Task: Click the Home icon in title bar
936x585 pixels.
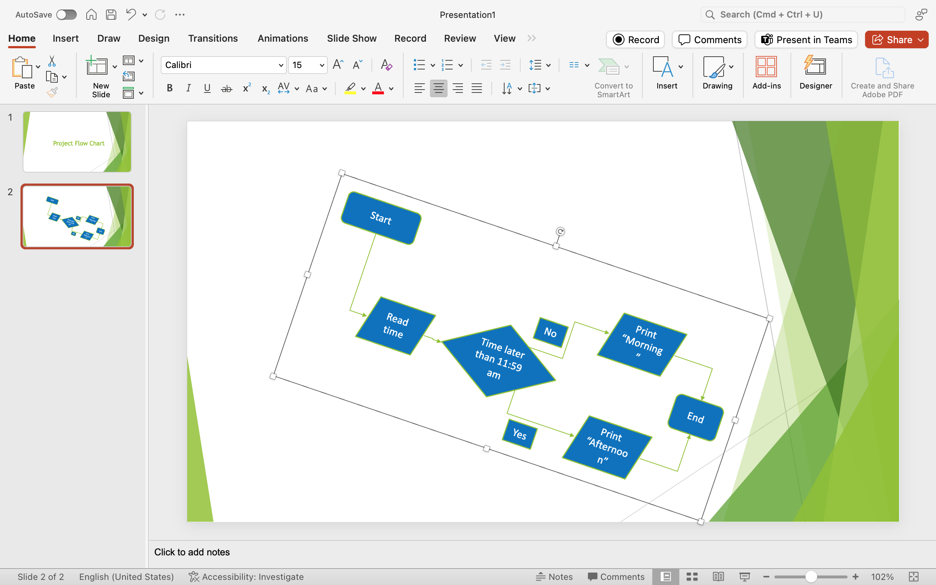Action: [x=91, y=15]
